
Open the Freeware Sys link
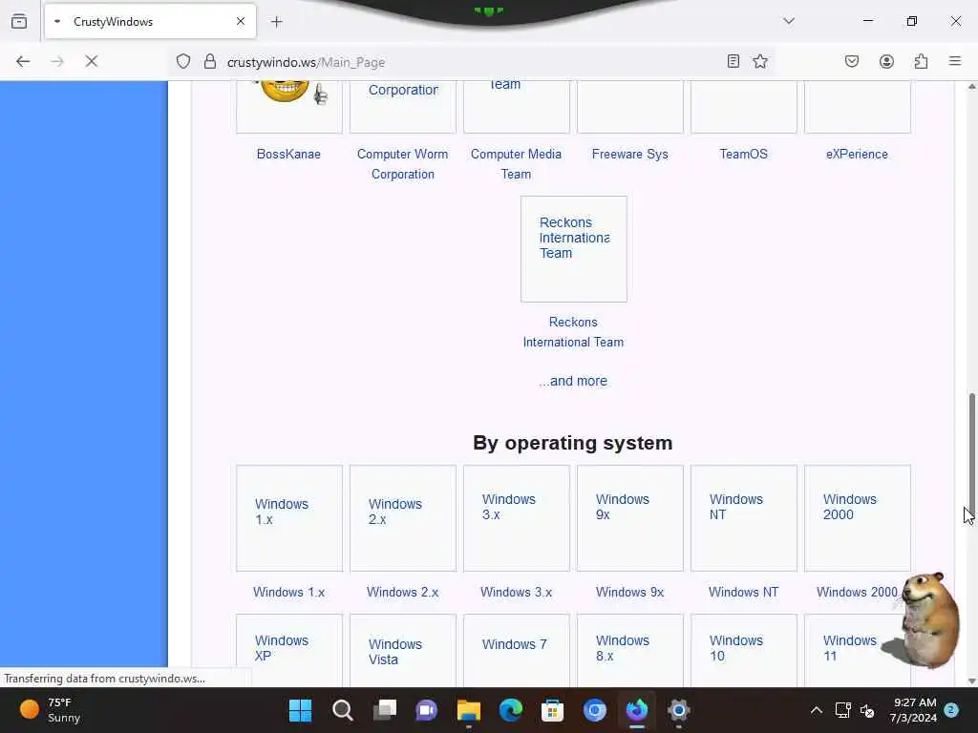click(630, 154)
